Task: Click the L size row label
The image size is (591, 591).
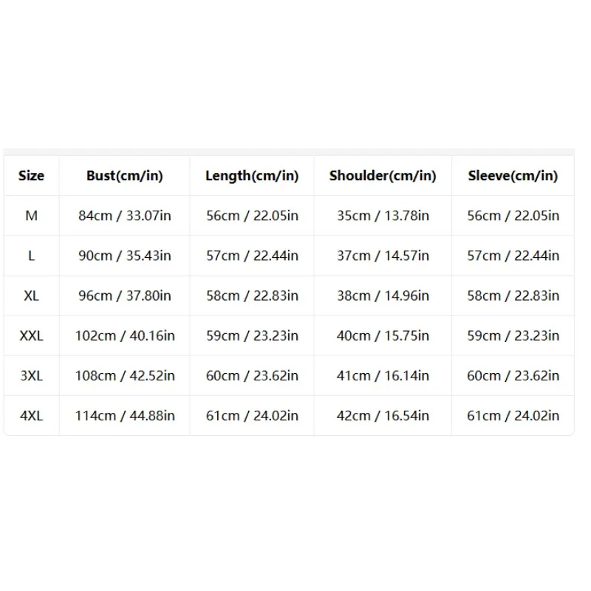Action: click(31, 256)
